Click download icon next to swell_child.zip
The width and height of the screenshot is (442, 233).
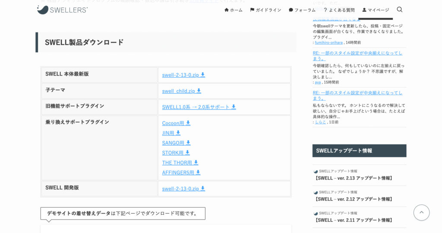tap(199, 91)
